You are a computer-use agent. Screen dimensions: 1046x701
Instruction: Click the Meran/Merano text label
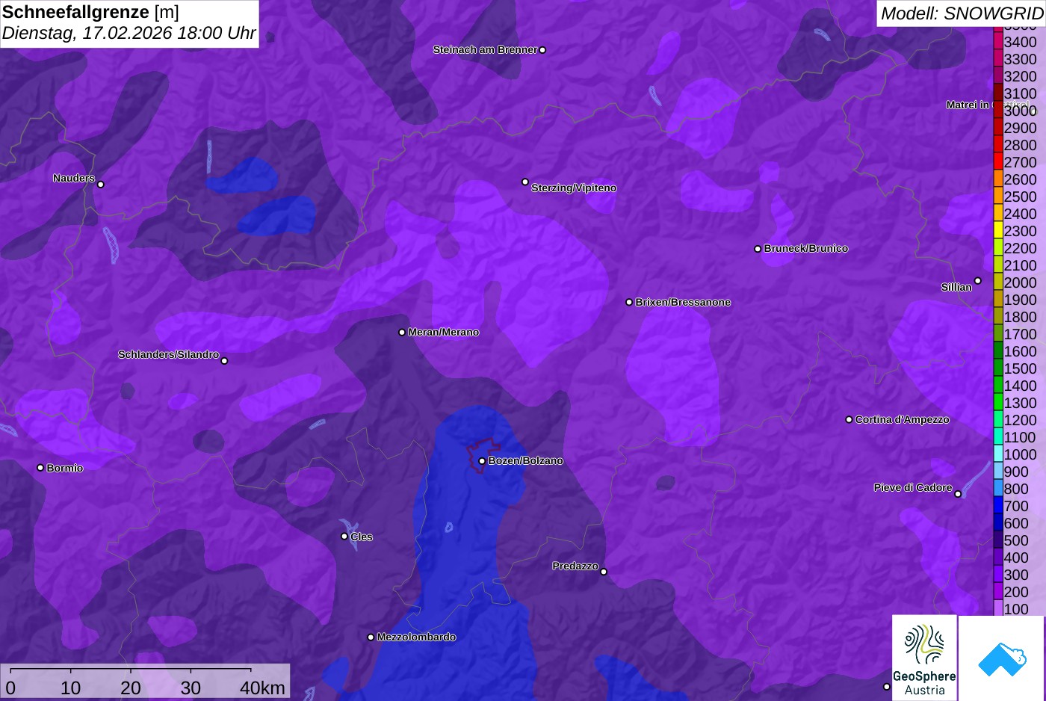pyautogui.click(x=444, y=333)
